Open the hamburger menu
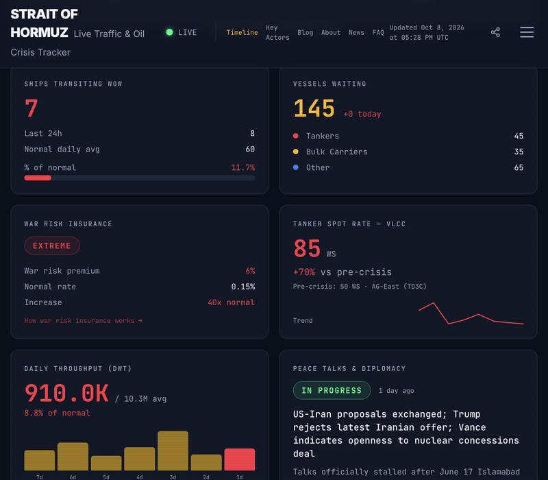The image size is (548, 480). click(x=527, y=32)
